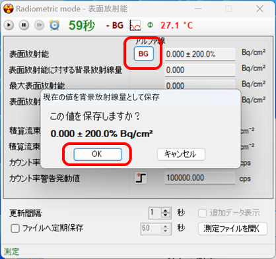
Task: Click the count rate alarm threshold icon
Action: (x=141, y=178)
